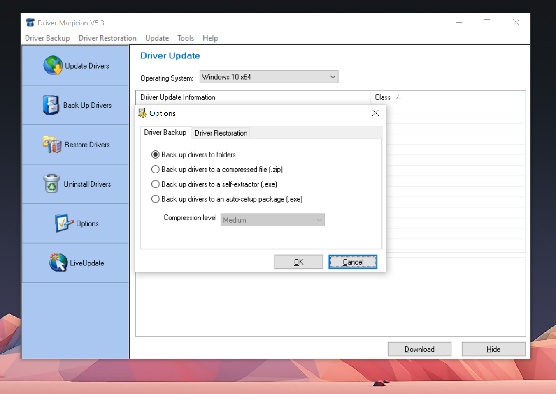Sort by the Class column header
Screen dimensions: 556x394
pos(448,97)
